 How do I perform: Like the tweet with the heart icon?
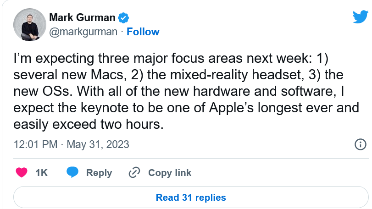click(21, 172)
